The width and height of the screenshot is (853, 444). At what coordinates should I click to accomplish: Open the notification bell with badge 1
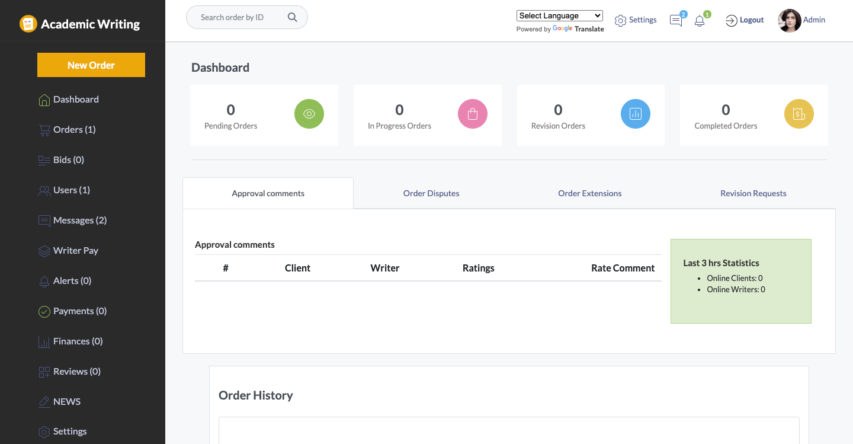coord(700,21)
